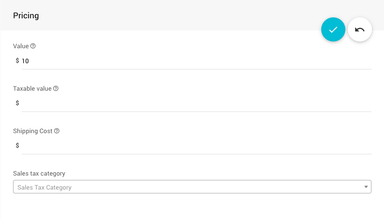Click the Sales tax category label

(39, 173)
